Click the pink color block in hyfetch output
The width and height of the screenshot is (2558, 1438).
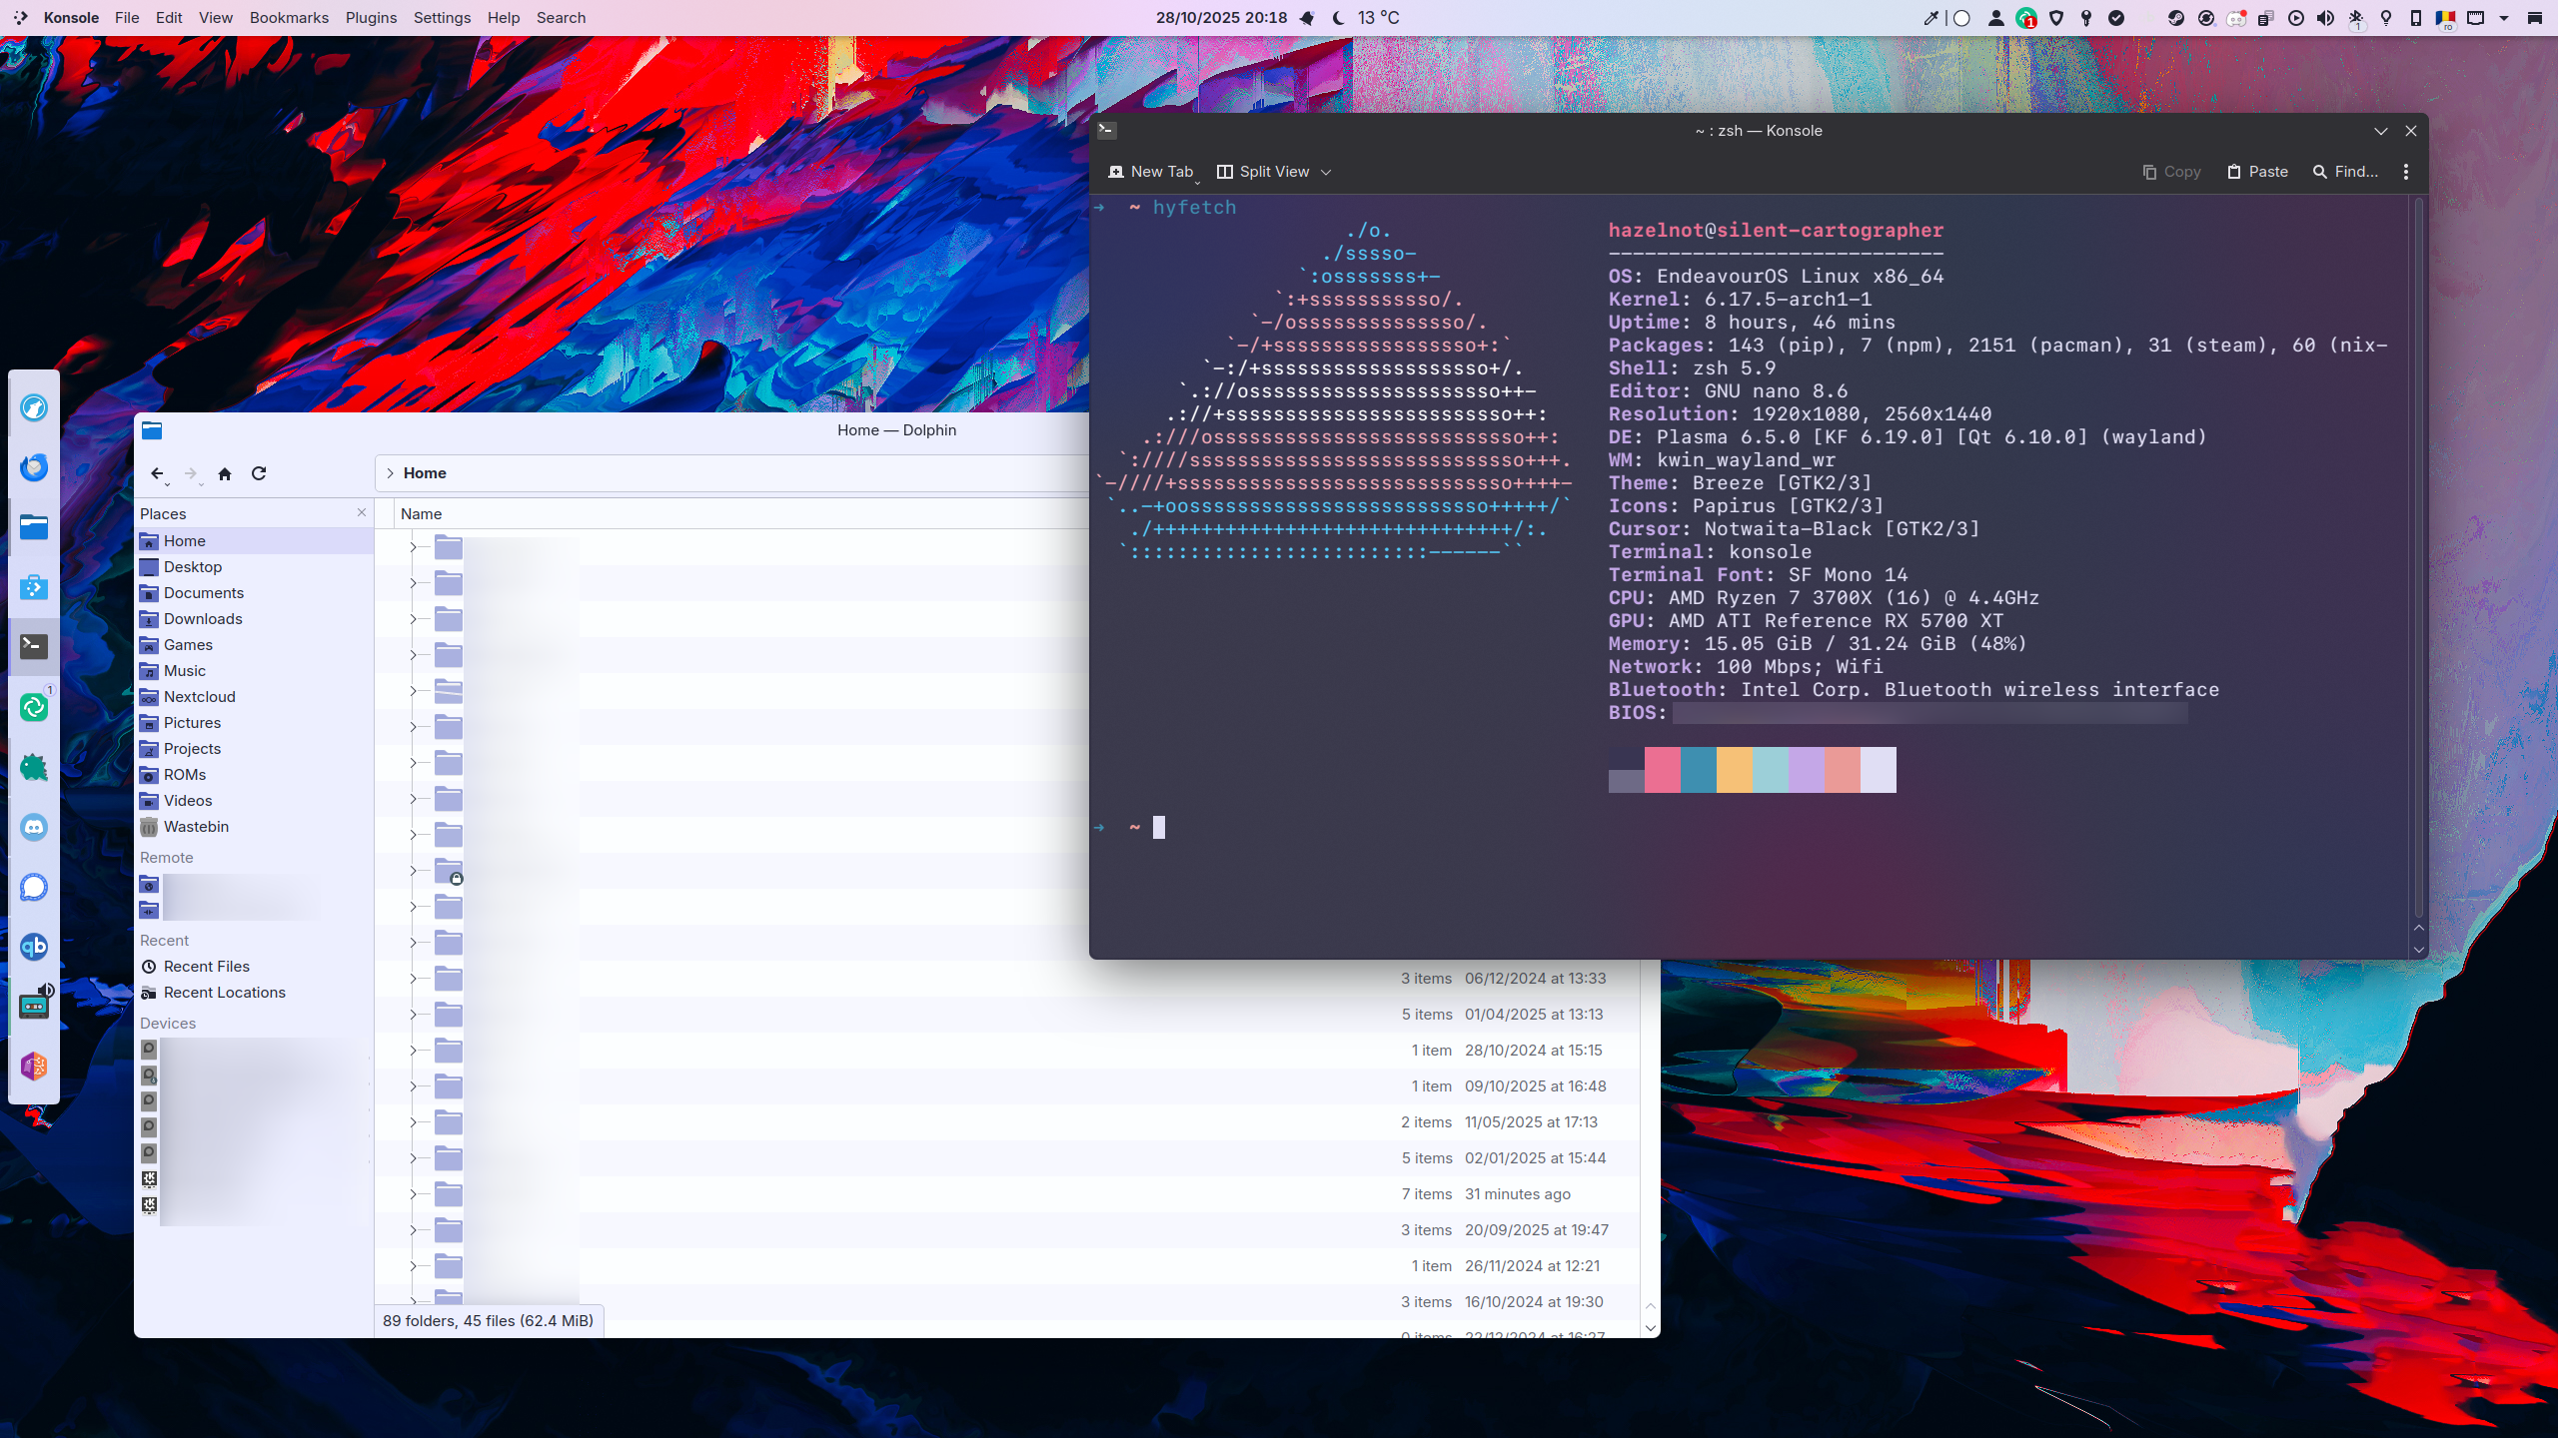[1662, 769]
